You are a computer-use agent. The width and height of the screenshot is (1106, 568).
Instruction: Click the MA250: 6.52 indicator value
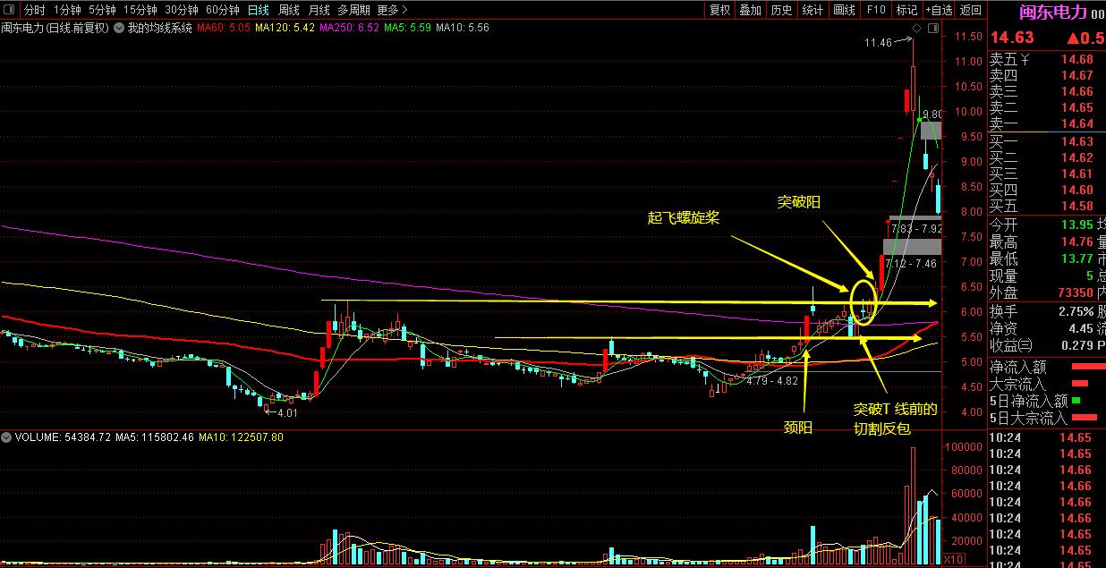tap(349, 28)
